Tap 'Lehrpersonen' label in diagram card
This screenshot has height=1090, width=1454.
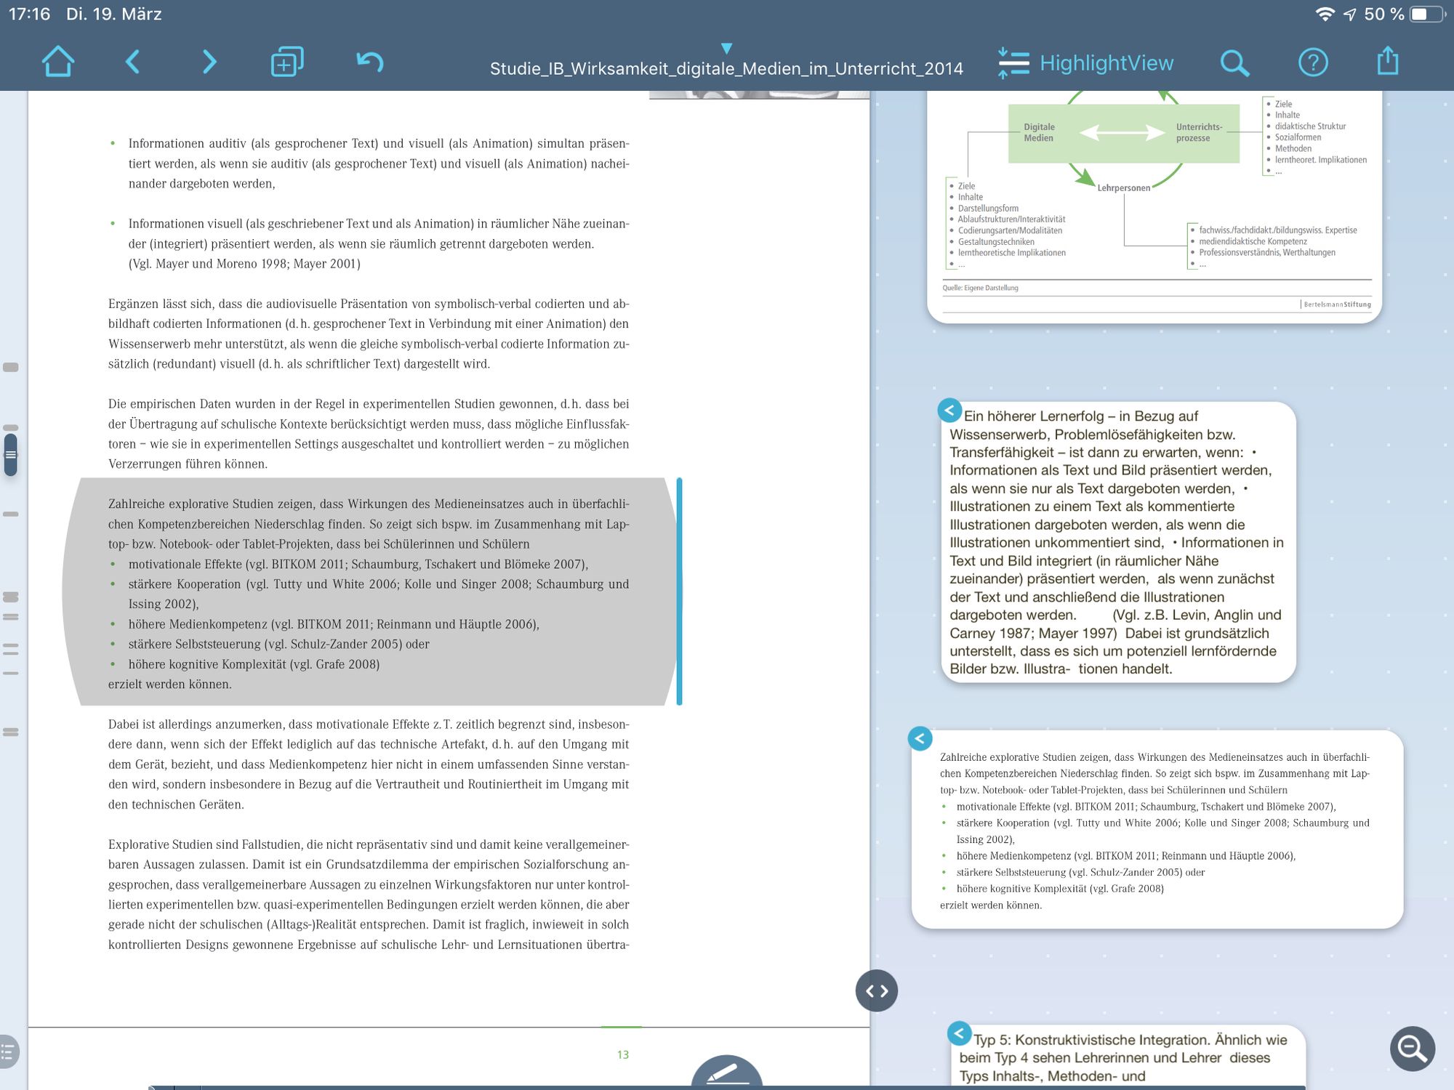(1124, 187)
